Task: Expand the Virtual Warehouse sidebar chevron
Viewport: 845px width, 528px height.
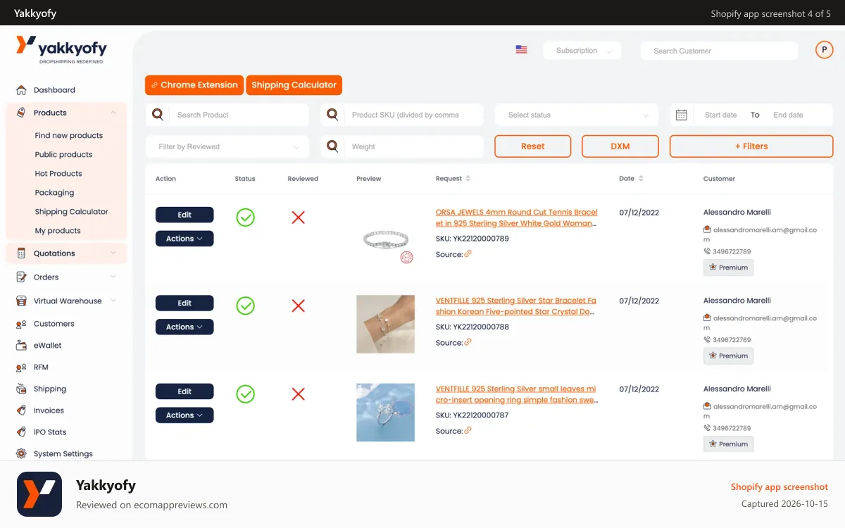Action: [x=113, y=301]
